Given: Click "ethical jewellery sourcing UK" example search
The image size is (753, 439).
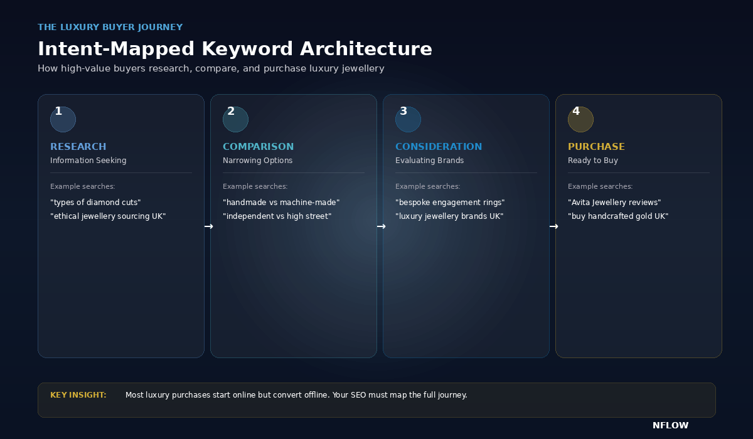Looking at the screenshot, I should (x=108, y=216).
